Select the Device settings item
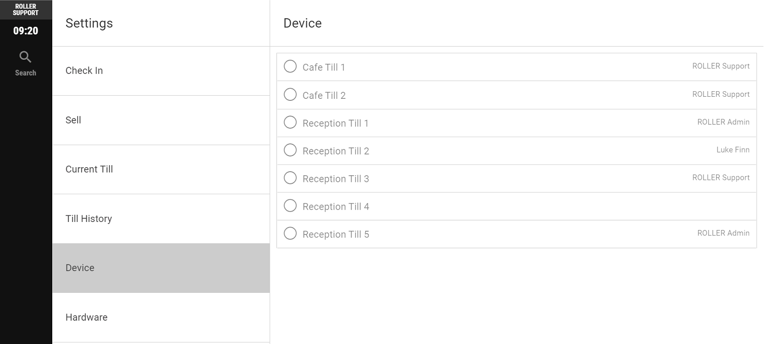 [x=161, y=268]
